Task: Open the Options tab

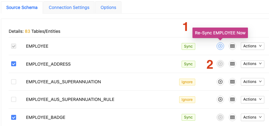Action: [108, 7]
